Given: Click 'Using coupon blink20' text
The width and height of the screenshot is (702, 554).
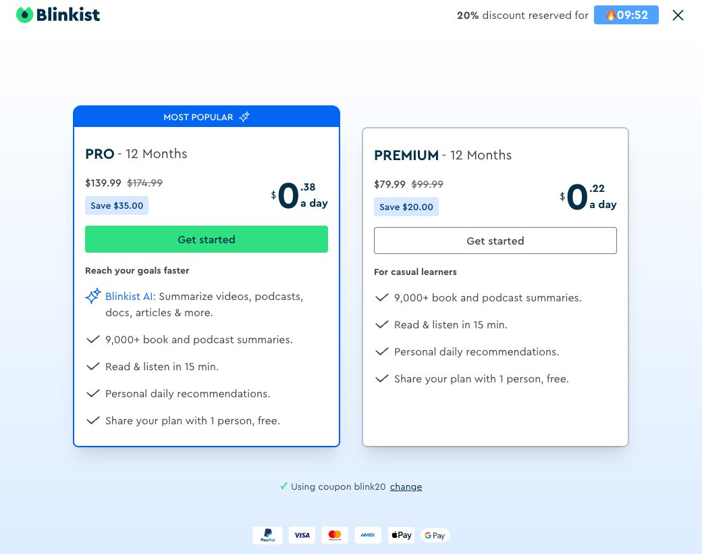Looking at the screenshot, I should click(x=338, y=486).
